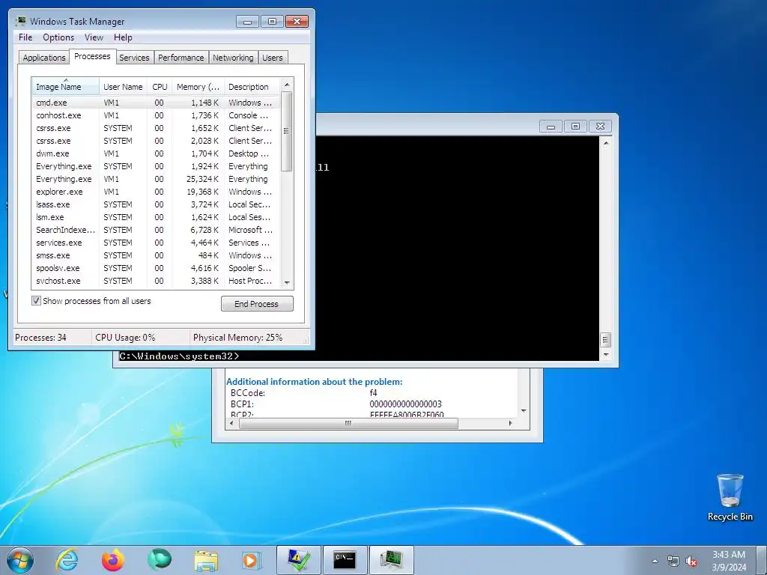
Task: Select the svchost.exe process row
Action: point(157,281)
